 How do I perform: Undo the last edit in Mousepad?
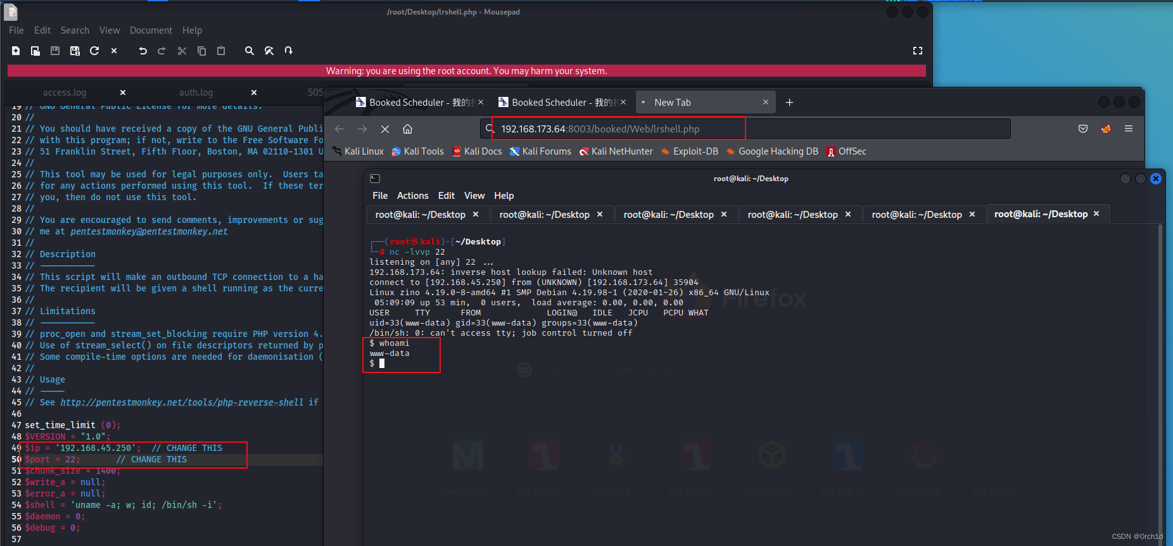click(x=143, y=51)
